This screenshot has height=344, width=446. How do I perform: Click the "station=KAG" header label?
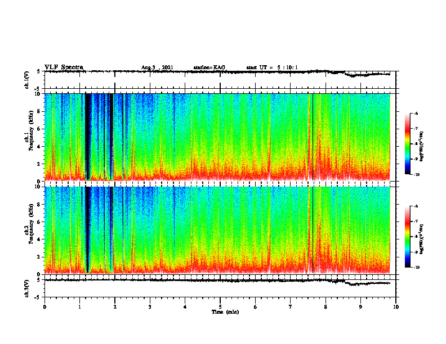209,67
